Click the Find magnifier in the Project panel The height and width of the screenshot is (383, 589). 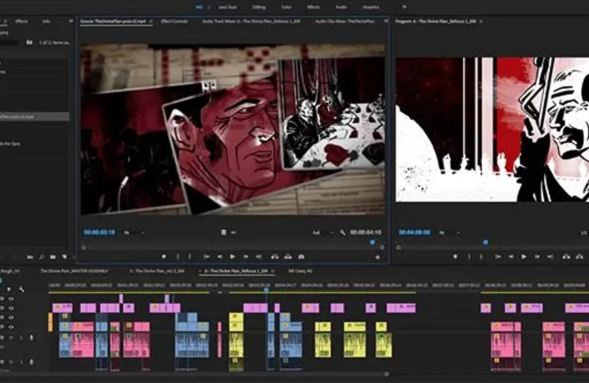click(41, 257)
